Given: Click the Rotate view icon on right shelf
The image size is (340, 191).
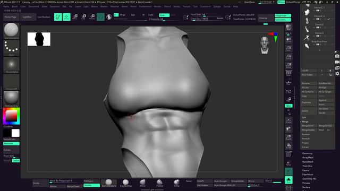Looking at the screenshot, I should (288, 146).
